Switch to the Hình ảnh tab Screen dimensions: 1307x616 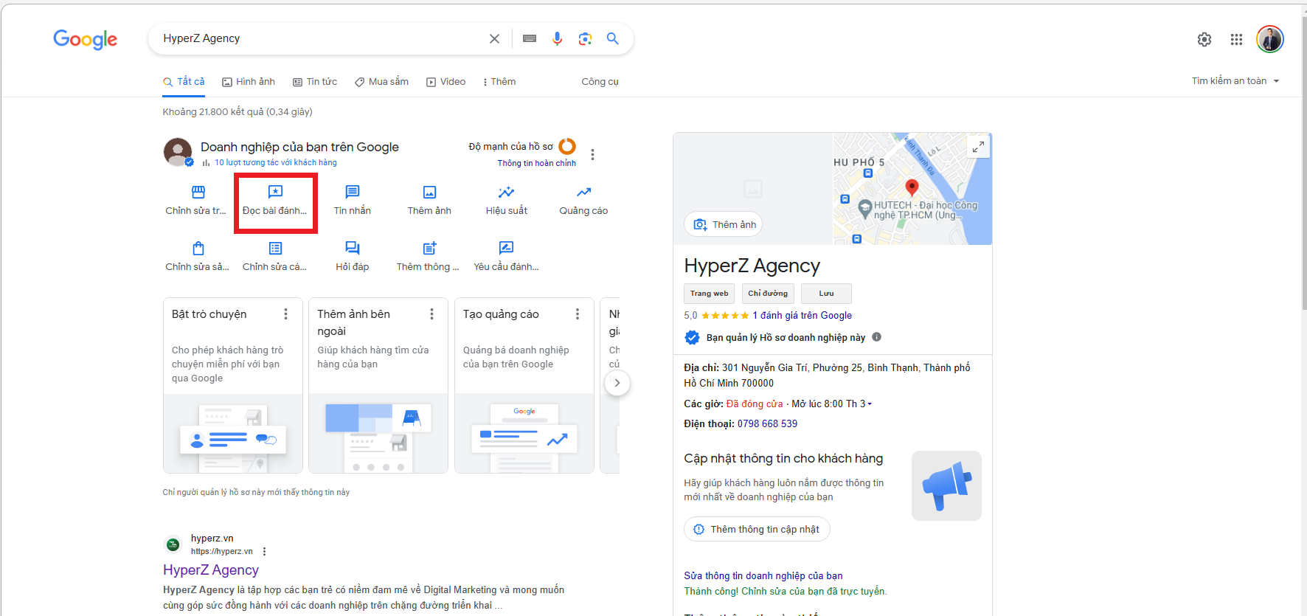[249, 82]
